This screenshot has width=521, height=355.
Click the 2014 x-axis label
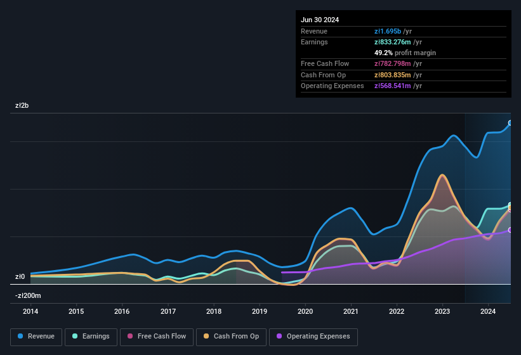[30, 311]
